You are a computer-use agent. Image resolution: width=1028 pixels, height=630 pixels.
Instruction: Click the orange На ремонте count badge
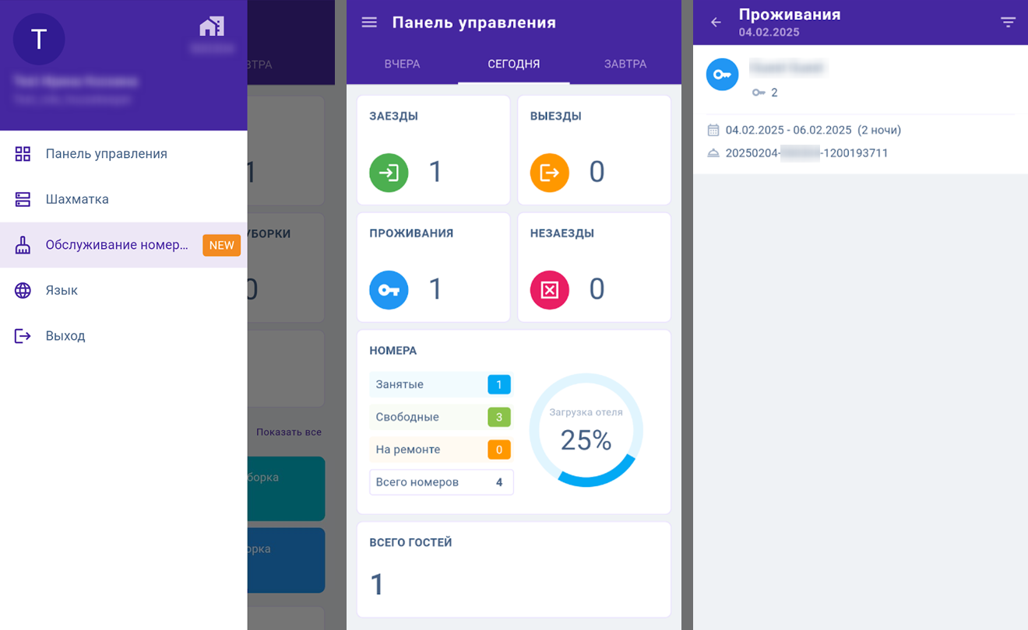point(499,450)
